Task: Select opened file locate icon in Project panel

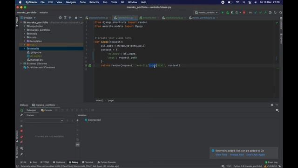Action: coord(60,18)
